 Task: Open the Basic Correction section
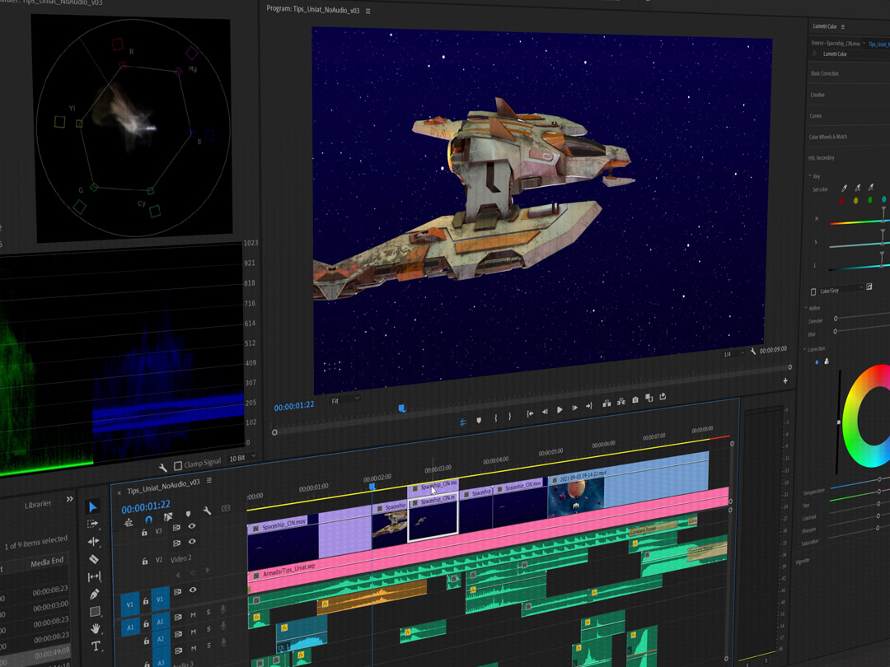(x=824, y=73)
